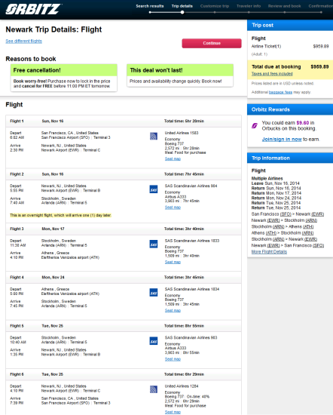This screenshot has height=415, width=333.
Task: Open Seat map for SAS flight 903
Action: 173,359
